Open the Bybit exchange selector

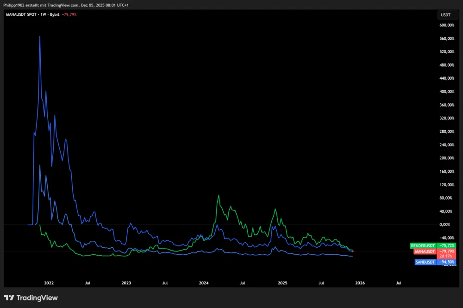[x=55, y=14]
